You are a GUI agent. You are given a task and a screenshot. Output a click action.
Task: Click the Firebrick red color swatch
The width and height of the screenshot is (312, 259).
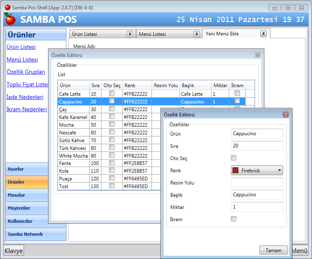click(x=235, y=170)
